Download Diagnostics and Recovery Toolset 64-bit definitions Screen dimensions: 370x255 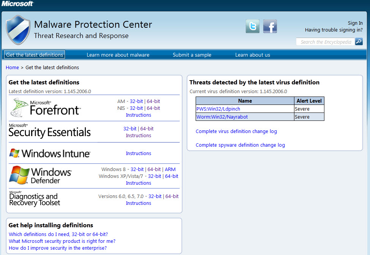tap(172, 196)
